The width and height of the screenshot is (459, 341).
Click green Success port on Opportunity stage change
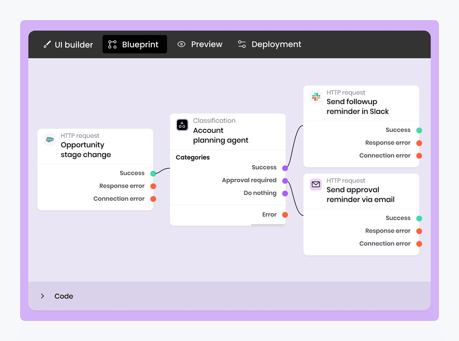153,173
